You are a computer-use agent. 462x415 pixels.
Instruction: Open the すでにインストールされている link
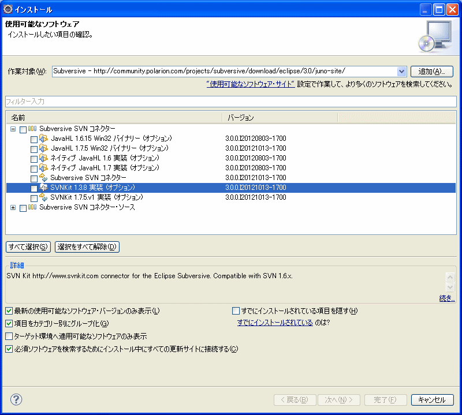275,323
